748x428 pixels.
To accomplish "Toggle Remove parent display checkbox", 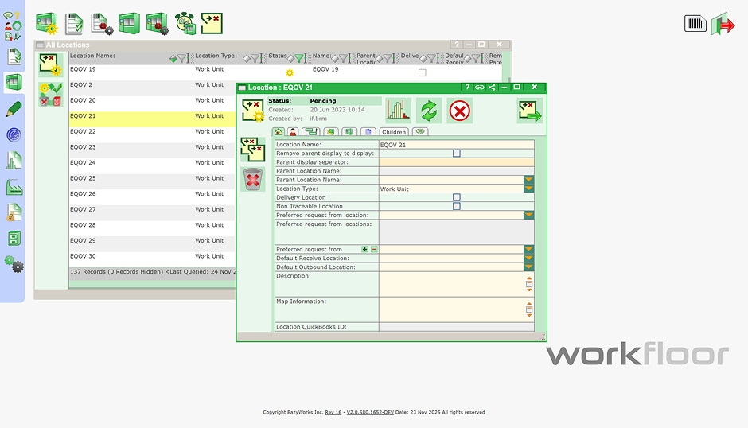I will 457,154.
